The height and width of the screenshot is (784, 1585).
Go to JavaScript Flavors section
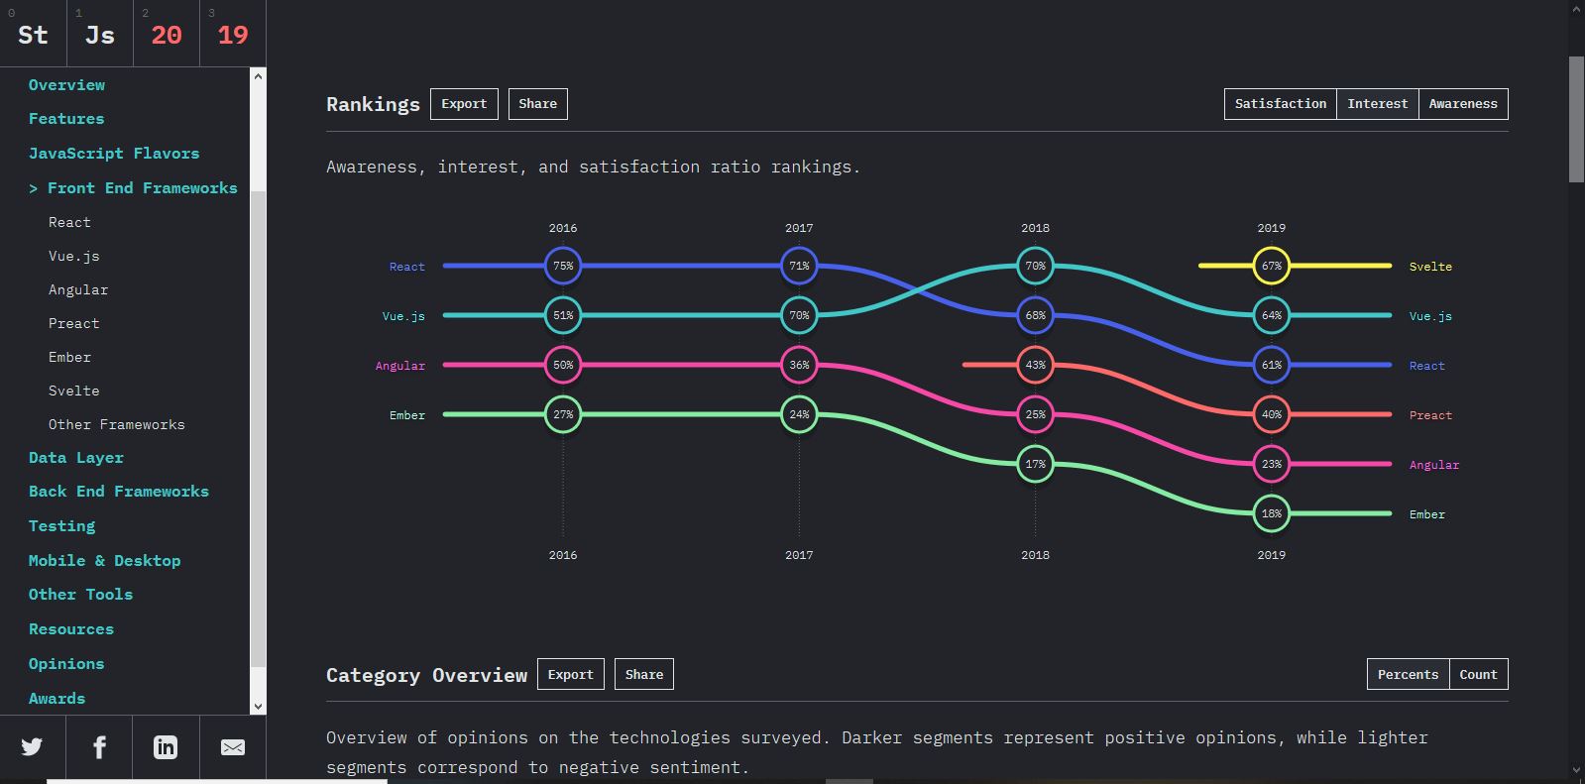coord(114,154)
